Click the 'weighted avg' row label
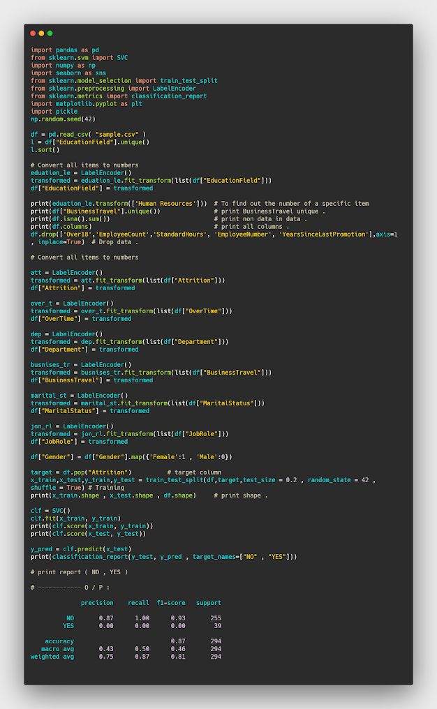Image resolution: width=437 pixels, height=709 pixels. 52,656
